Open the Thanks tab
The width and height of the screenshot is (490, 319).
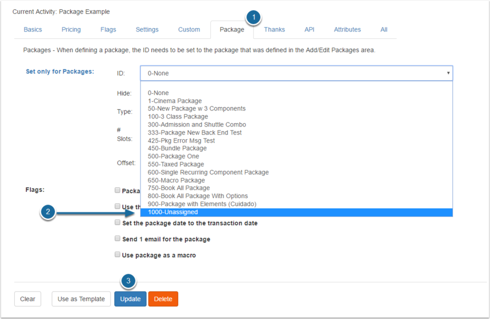tap(275, 29)
